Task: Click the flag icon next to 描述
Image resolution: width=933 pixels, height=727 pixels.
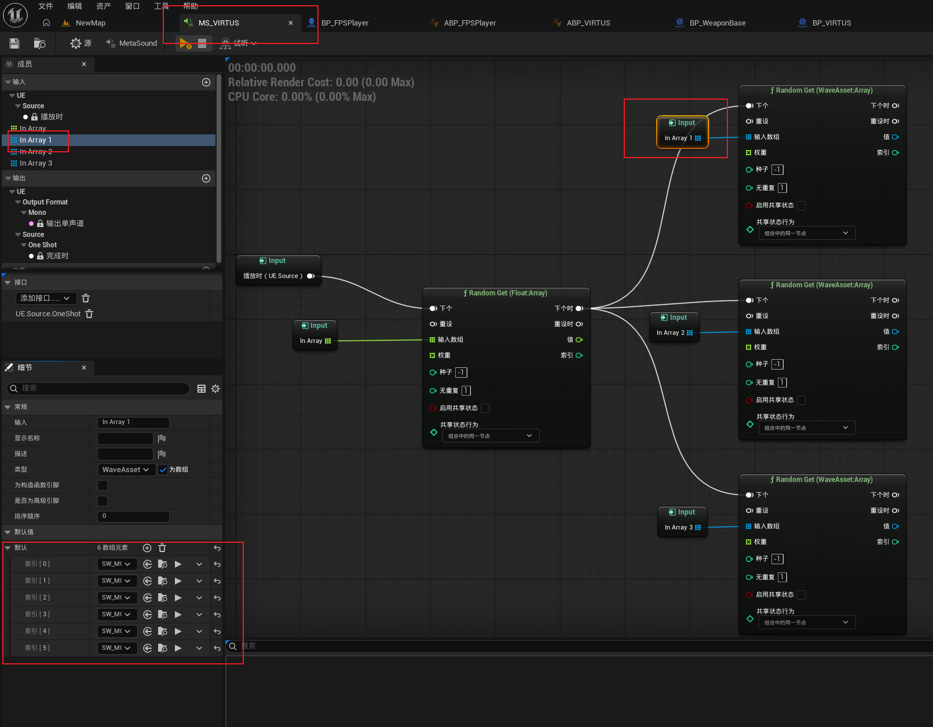Action: pos(162,454)
